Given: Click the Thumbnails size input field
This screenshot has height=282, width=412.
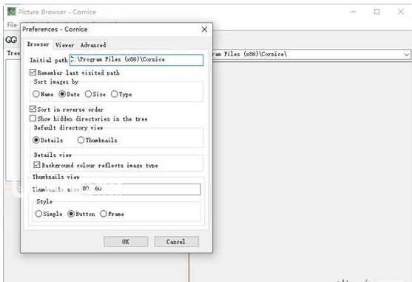Looking at the screenshot, I should tap(141, 189).
